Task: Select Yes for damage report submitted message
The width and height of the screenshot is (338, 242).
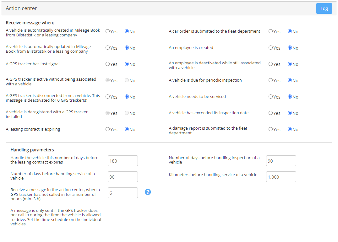Action: tap(270, 129)
